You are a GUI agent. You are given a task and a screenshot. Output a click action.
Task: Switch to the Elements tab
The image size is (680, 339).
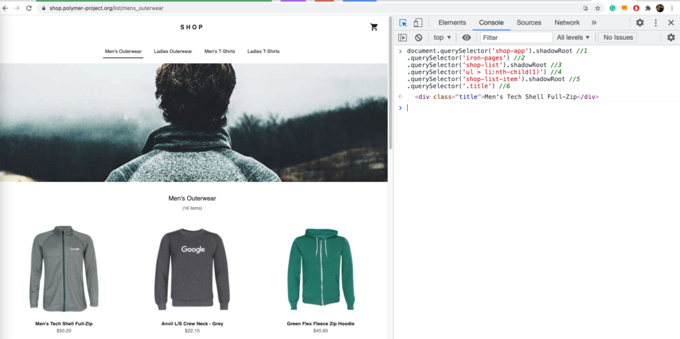[x=452, y=23]
